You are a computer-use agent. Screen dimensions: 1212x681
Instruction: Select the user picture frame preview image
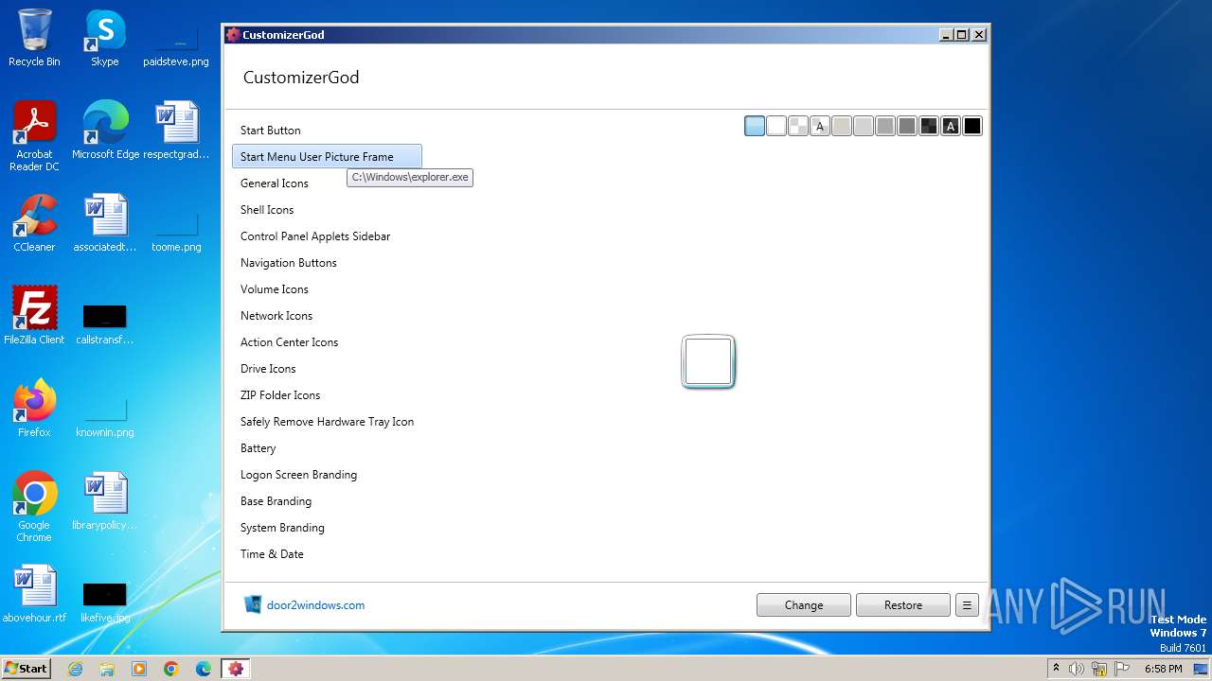coord(708,361)
